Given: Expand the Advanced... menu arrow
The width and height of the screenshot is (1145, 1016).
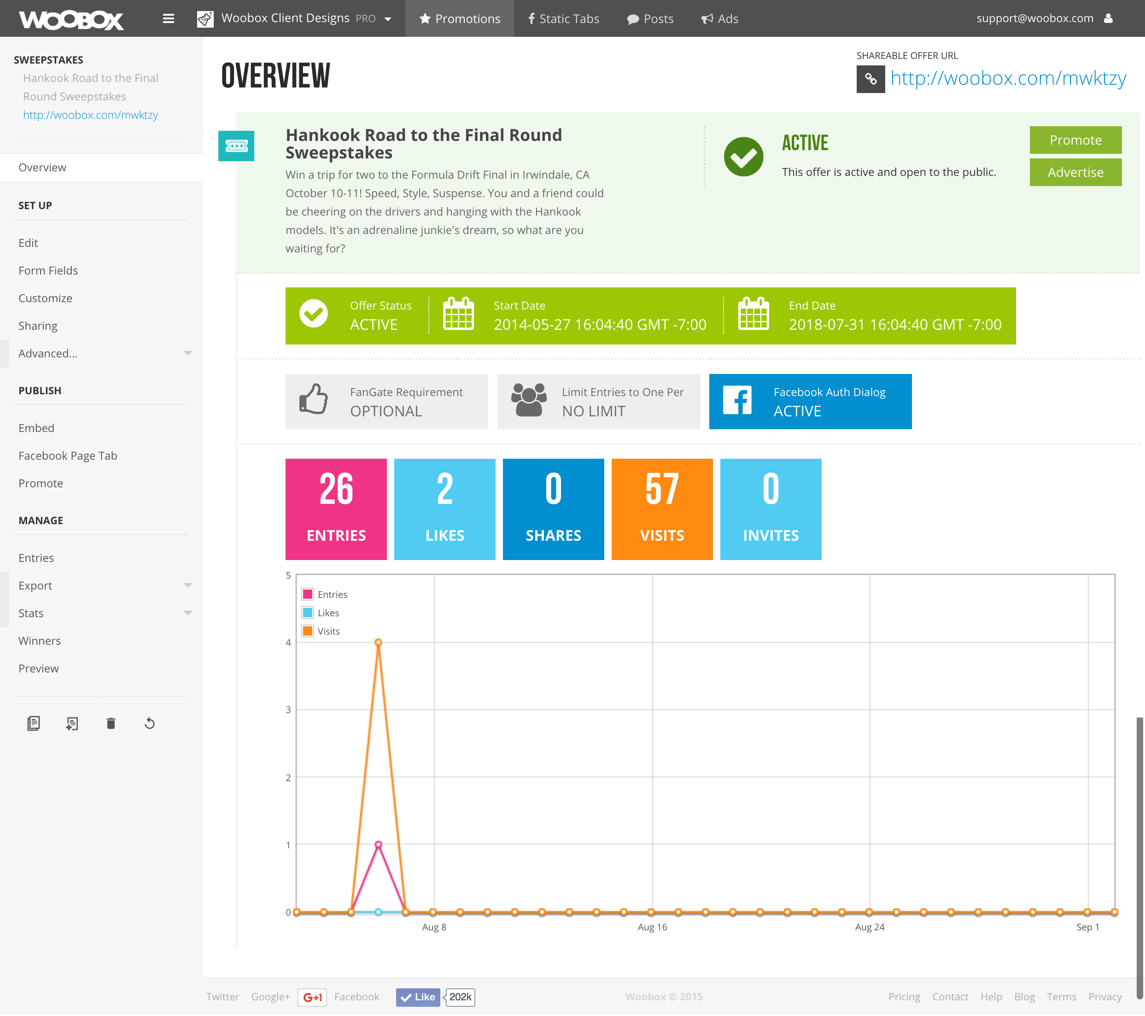Looking at the screenshot, I should pyautogui.click(x=187, y=353).
